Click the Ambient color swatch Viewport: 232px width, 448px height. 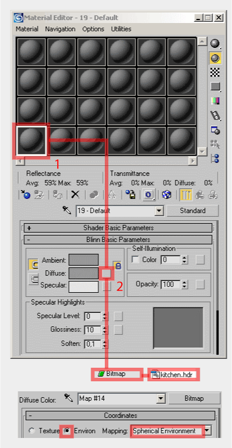tap(84, 260)
